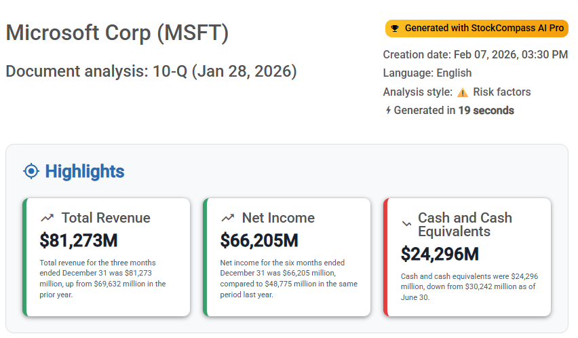578x338 pixels.
Task: Click the Language: English line
Action: click(427, 73)
